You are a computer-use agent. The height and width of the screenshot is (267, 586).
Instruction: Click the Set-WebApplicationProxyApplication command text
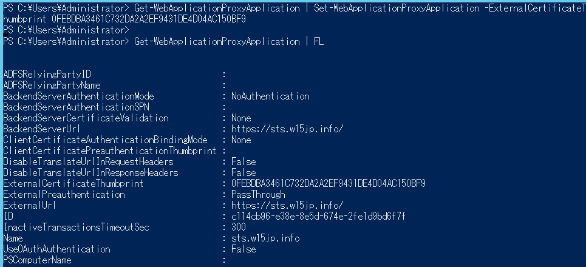point(397,8)
